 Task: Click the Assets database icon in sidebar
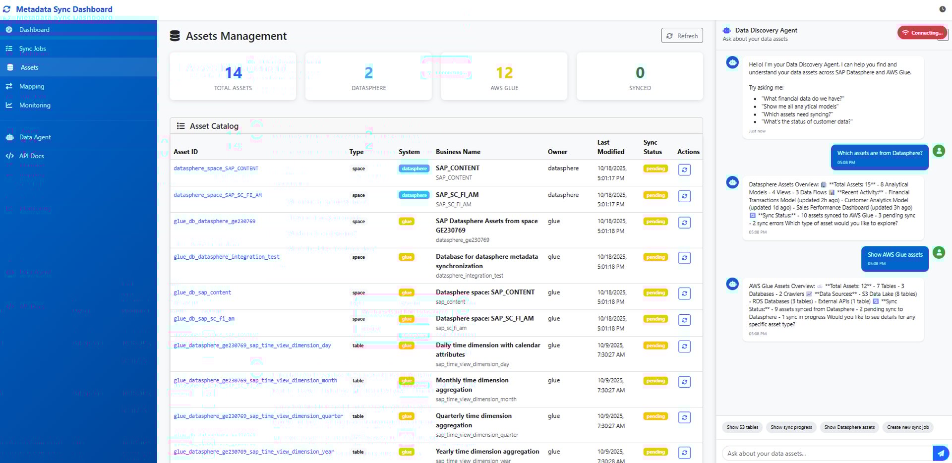point(10,67)
